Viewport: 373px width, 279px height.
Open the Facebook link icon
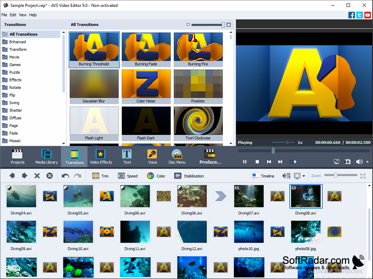tap(352, 15)
